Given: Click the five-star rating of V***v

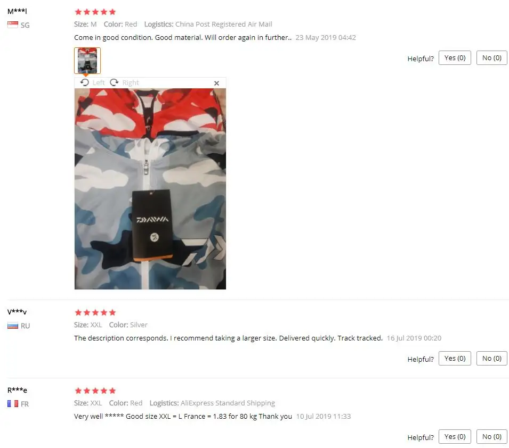Looking at the screenshot, I should (x=95, y=312).
